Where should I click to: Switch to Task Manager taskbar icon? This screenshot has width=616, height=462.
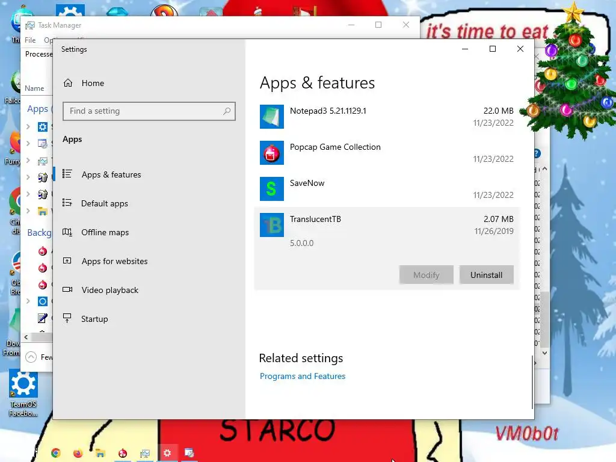(x=145, y=454)
